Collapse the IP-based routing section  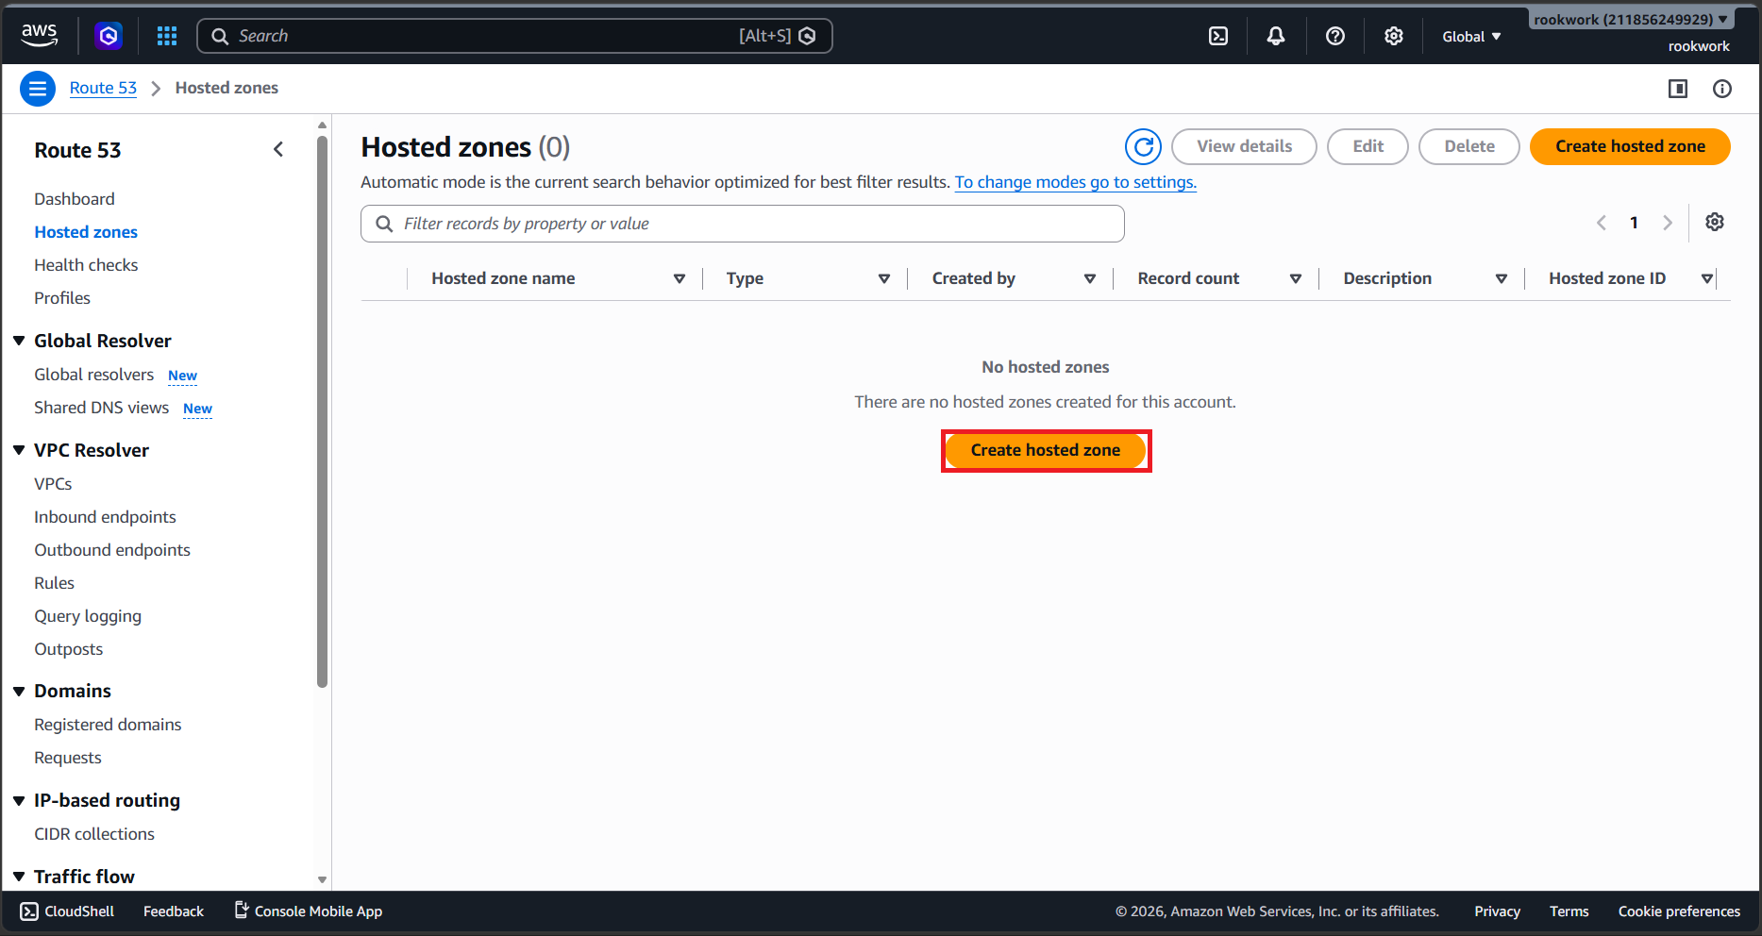pos(19,801)
